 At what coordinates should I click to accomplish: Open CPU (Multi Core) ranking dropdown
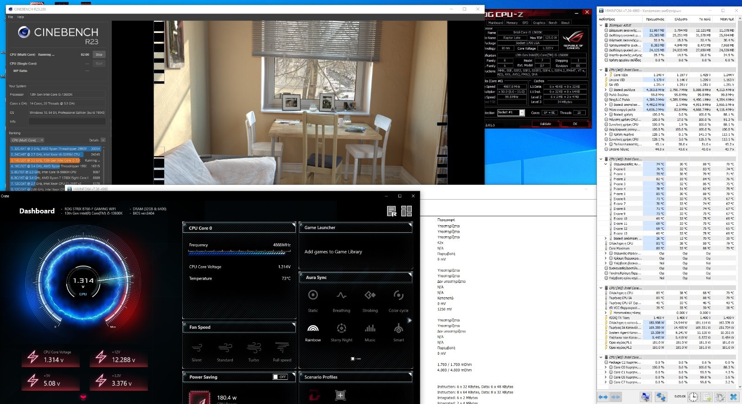coord(27,140)
